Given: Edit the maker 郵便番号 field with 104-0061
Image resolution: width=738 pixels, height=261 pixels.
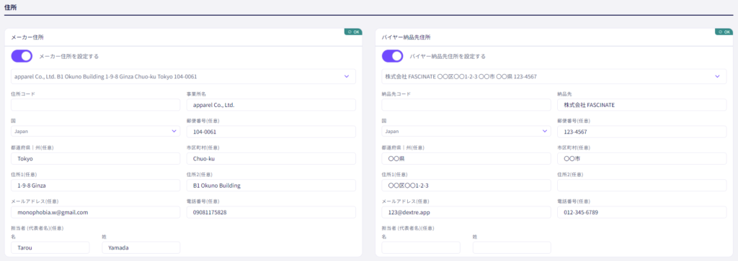Looking at the screenshot, I should 271,132.
